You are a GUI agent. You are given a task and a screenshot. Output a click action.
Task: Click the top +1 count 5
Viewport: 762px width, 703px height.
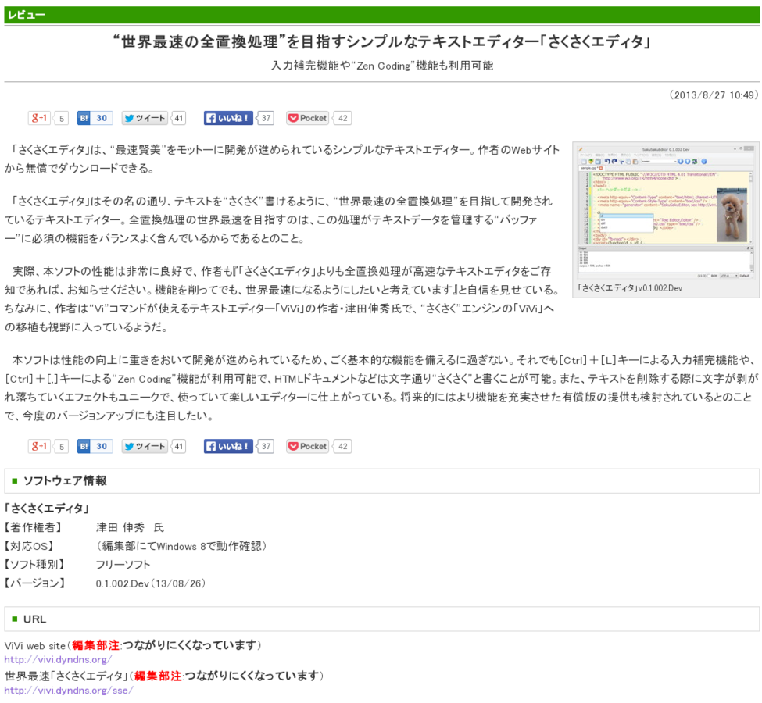(61, 118)
